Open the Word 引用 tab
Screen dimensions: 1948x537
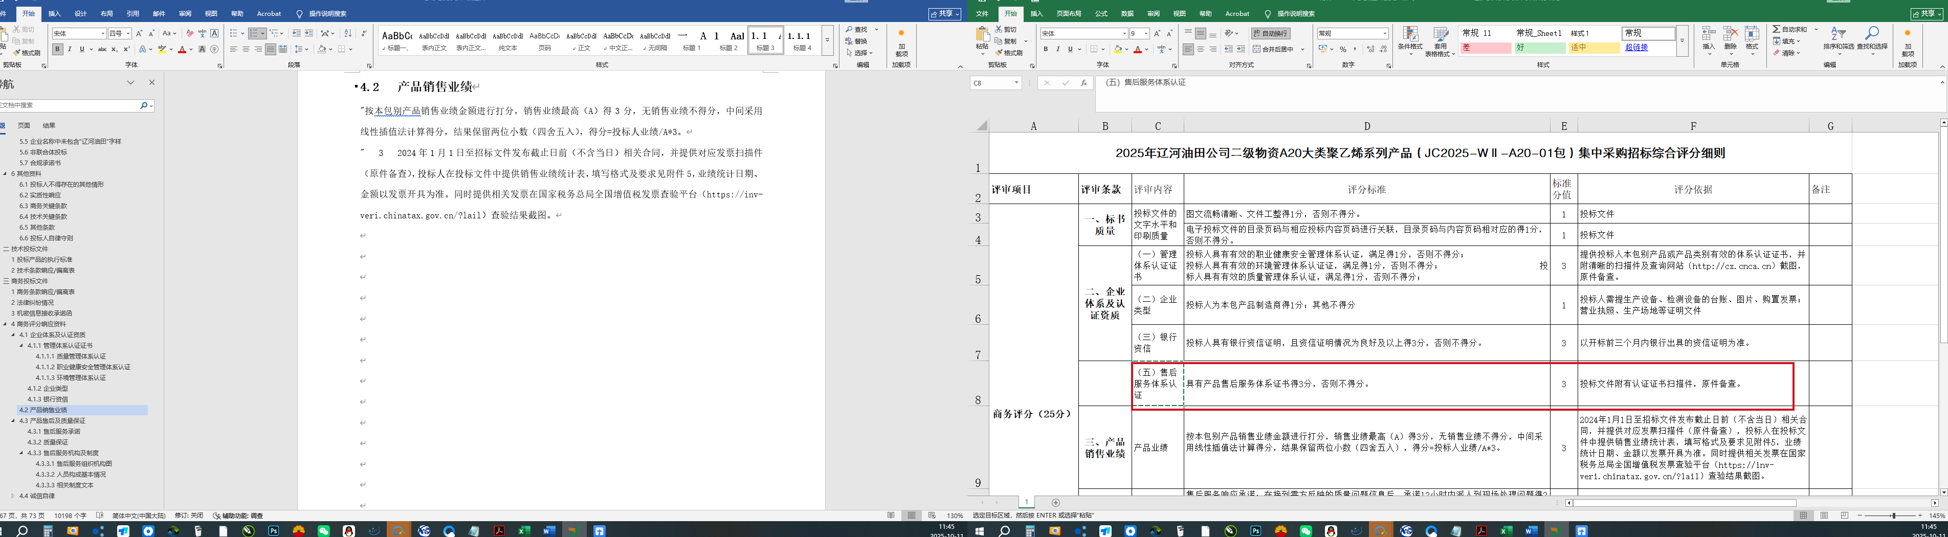(x=133, y=14)
